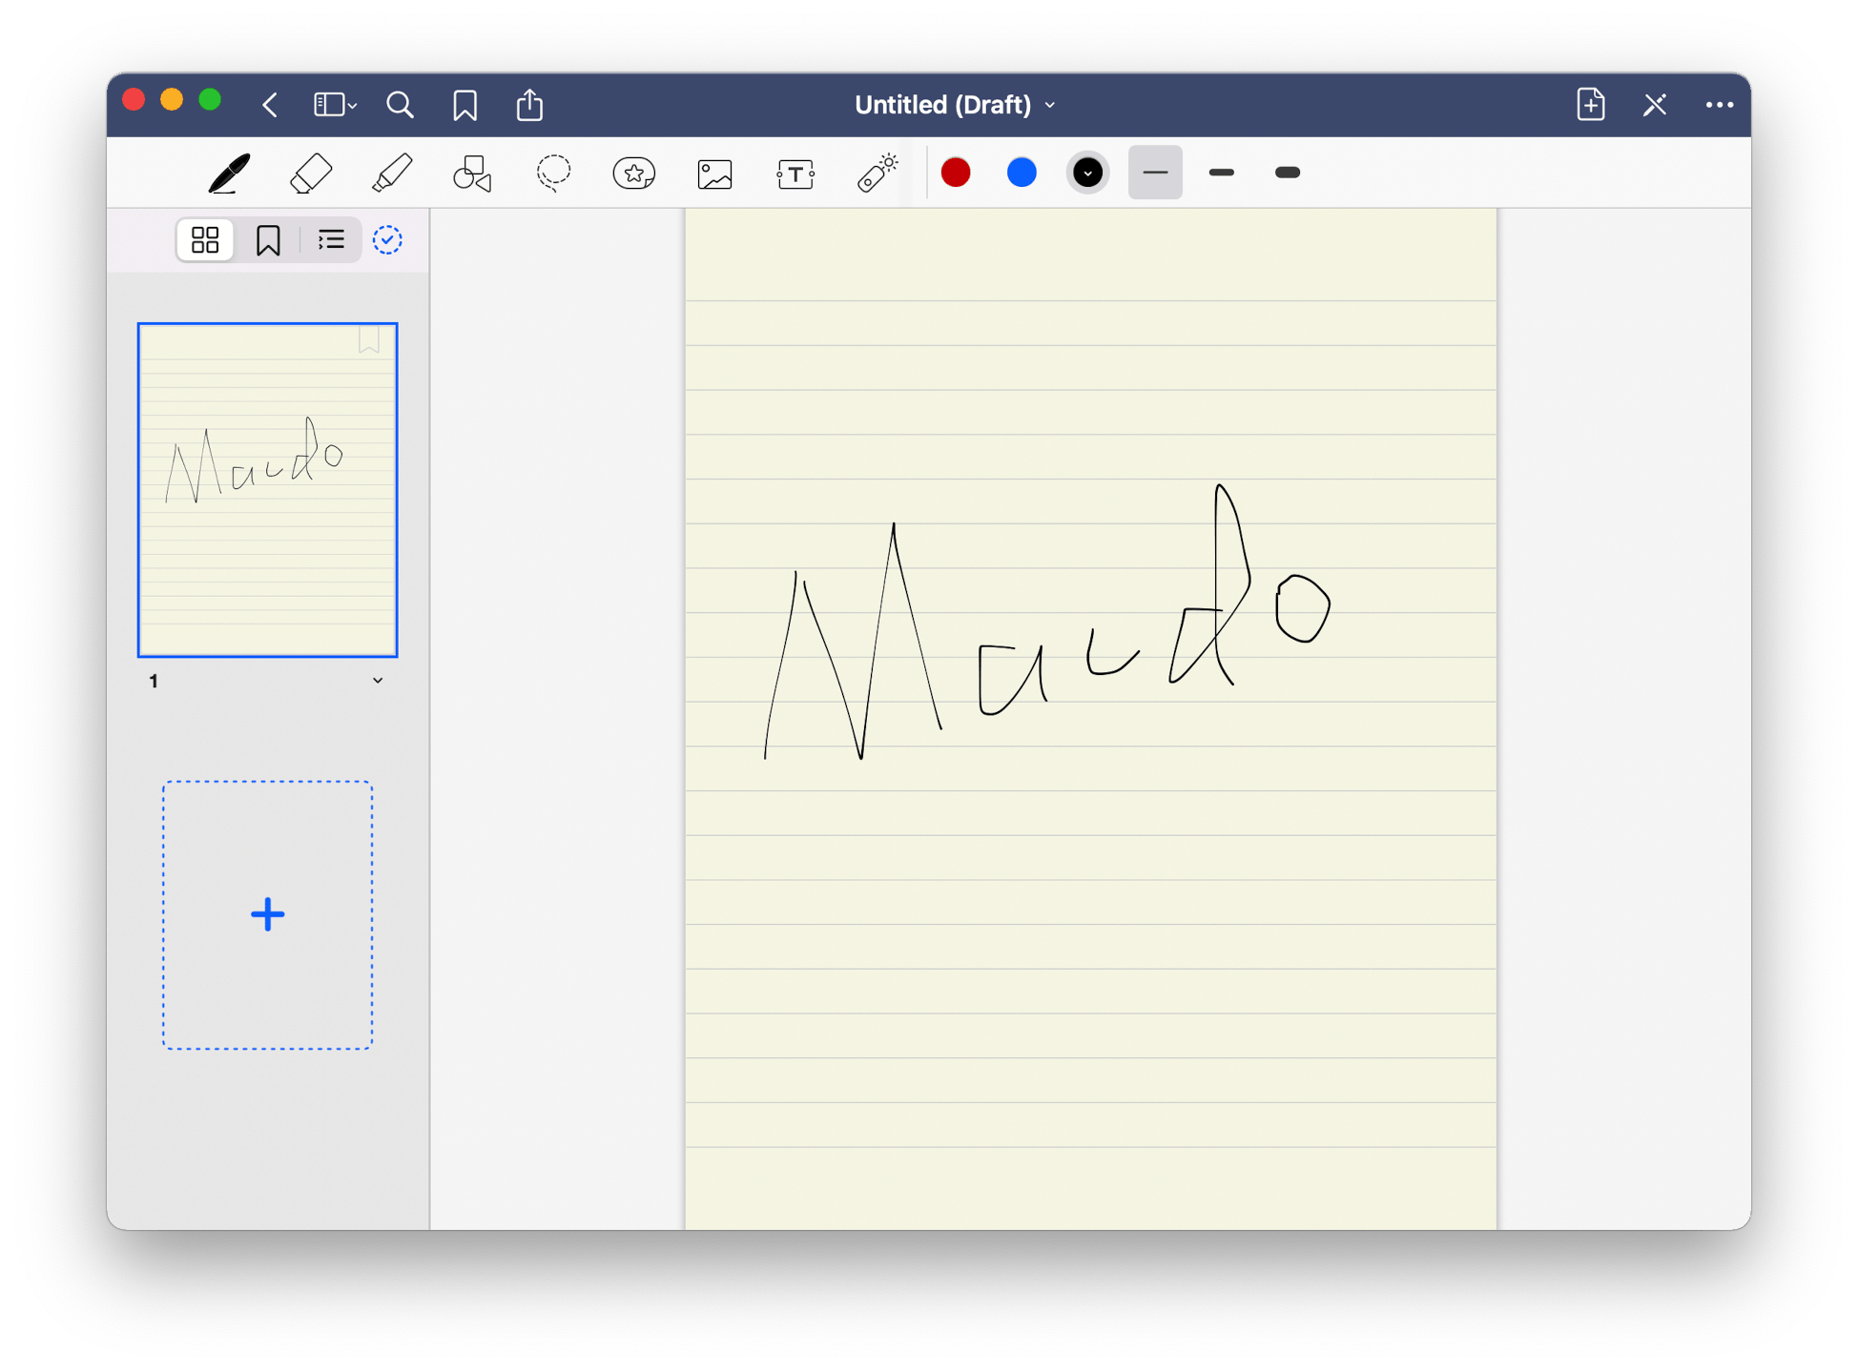
Task: Expand the page 1 options chevron
Action: point(378,681)
